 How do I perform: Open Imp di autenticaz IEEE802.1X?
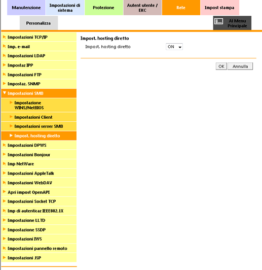(39, 211)
